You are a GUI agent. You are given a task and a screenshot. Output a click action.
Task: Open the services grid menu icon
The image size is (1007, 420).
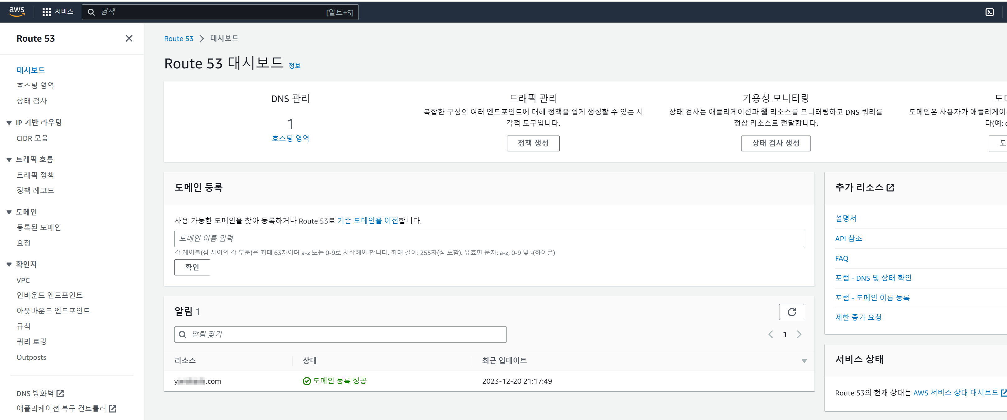click(46, 12)
